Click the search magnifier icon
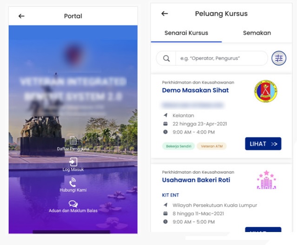 (x=166, y=58)
